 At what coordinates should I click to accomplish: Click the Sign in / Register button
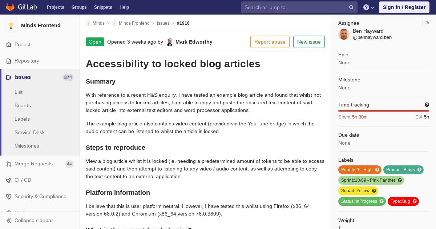404,7
